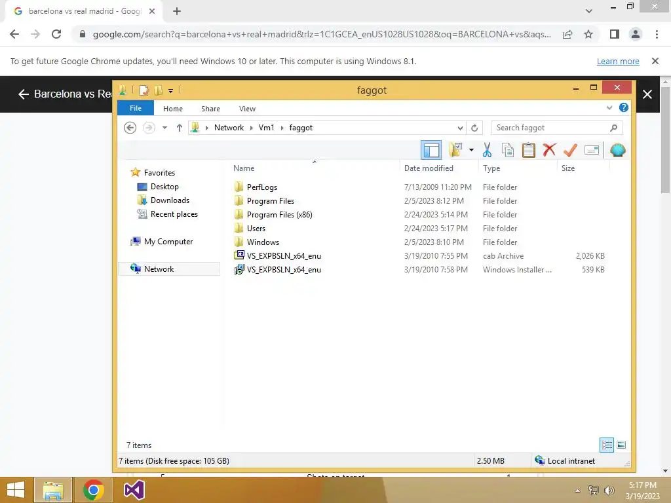Viewport: 671px width, 503px height.
Task: Open the File tab in Explorer
Action: coord(136,108)
